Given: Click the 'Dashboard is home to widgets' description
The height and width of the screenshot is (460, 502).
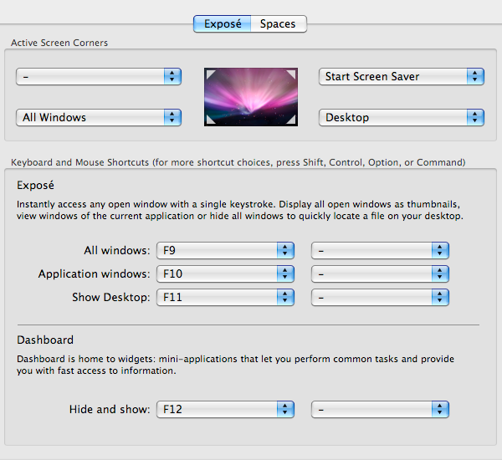Looking at the screenshot, I should coord(235,365).
